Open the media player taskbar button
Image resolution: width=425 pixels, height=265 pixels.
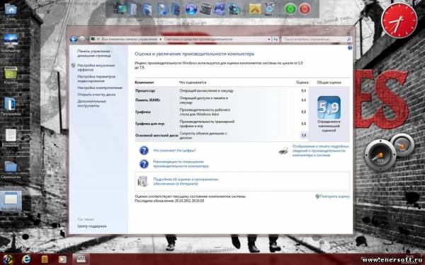point(62,259)
